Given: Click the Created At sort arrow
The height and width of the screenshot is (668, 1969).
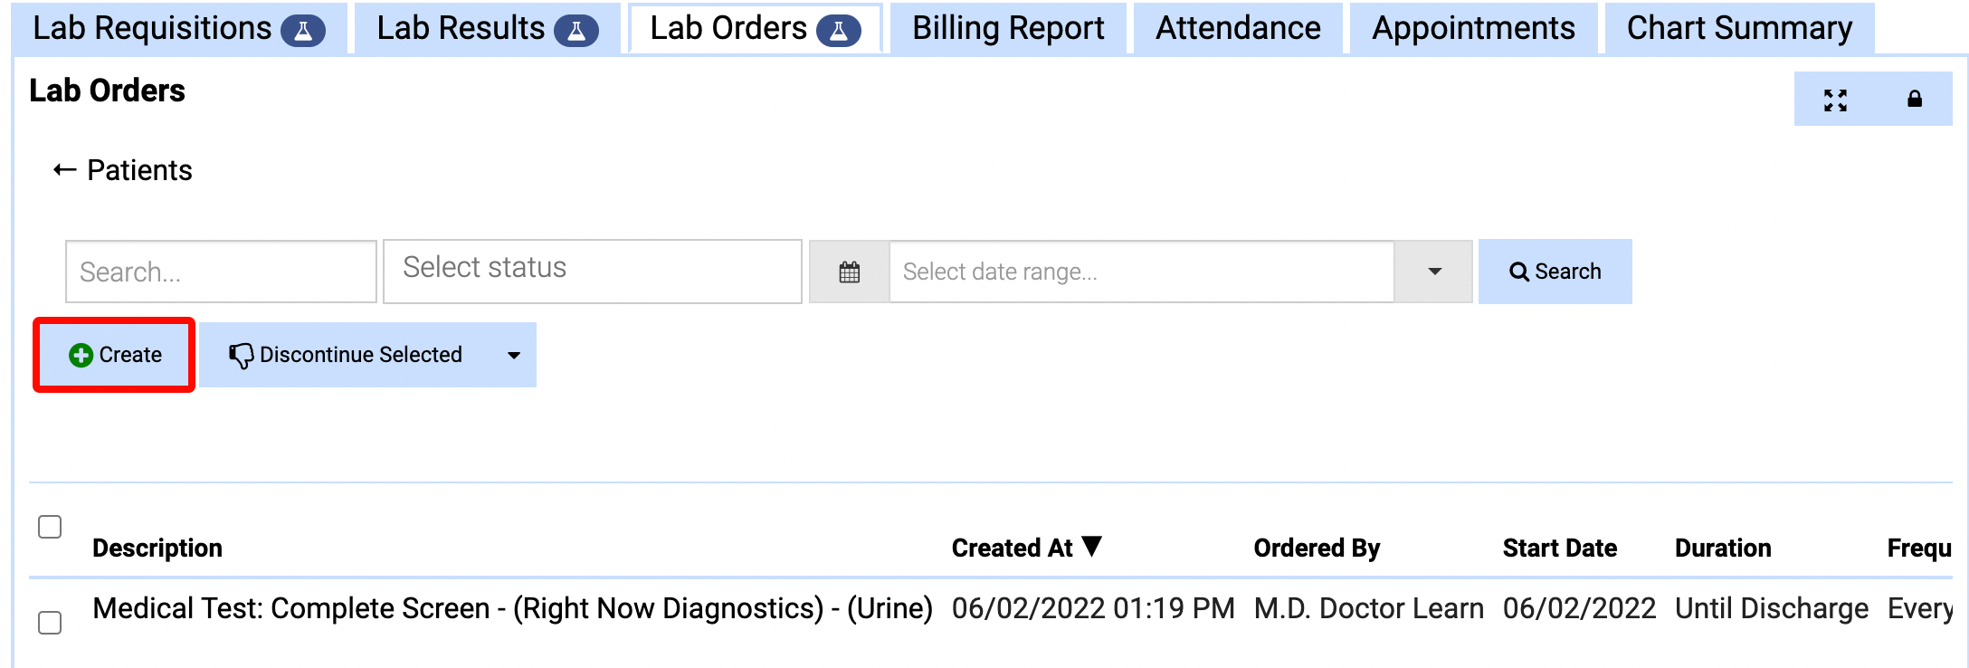Looking at the screenshot, I should (1092, 547).
